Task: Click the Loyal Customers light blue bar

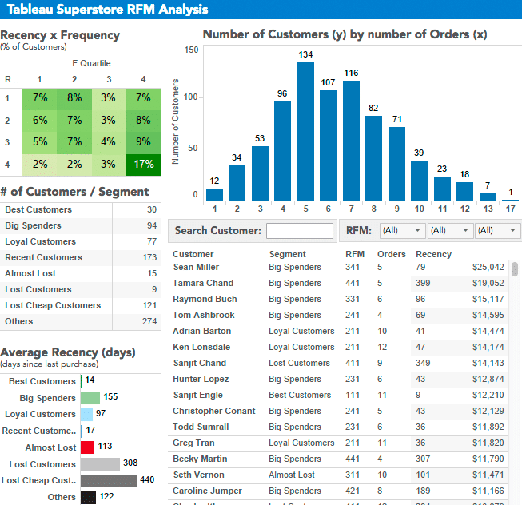Action: point(86,415)
